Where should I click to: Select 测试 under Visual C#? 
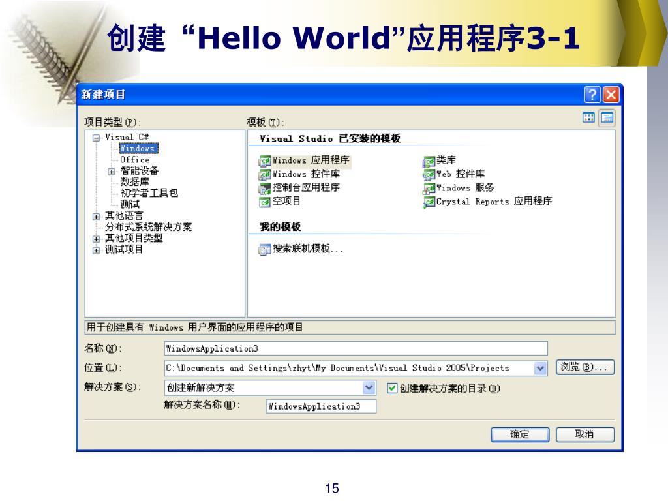[130, 204]
